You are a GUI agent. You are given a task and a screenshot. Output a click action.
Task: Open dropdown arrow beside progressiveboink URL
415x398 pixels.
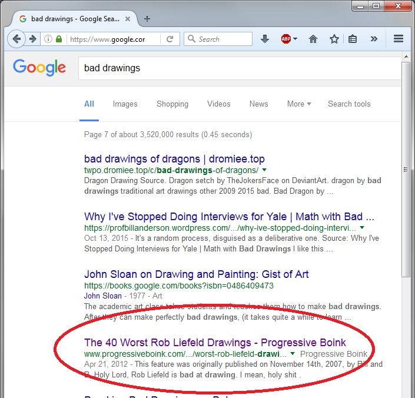(x=293, y=354)
